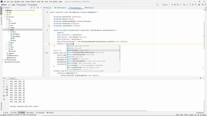Pin the Run tab using the pin icon
The image size is (207, 116).
[x=4, y=100]
